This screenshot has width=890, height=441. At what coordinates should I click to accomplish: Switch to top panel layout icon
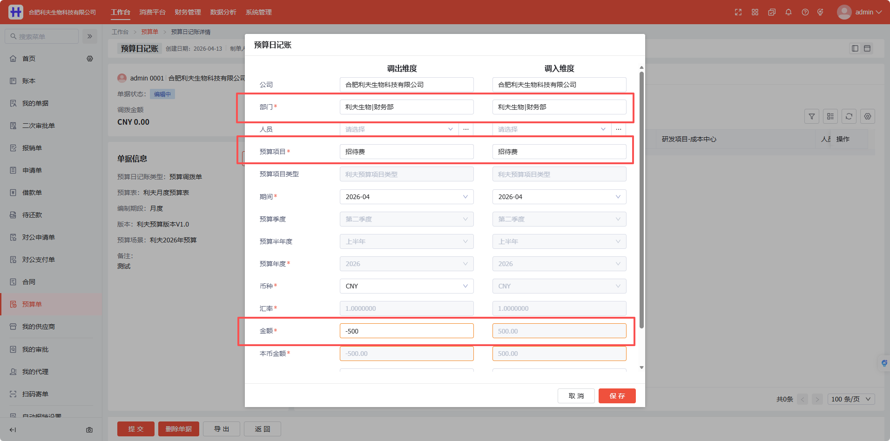click(867, 48)
